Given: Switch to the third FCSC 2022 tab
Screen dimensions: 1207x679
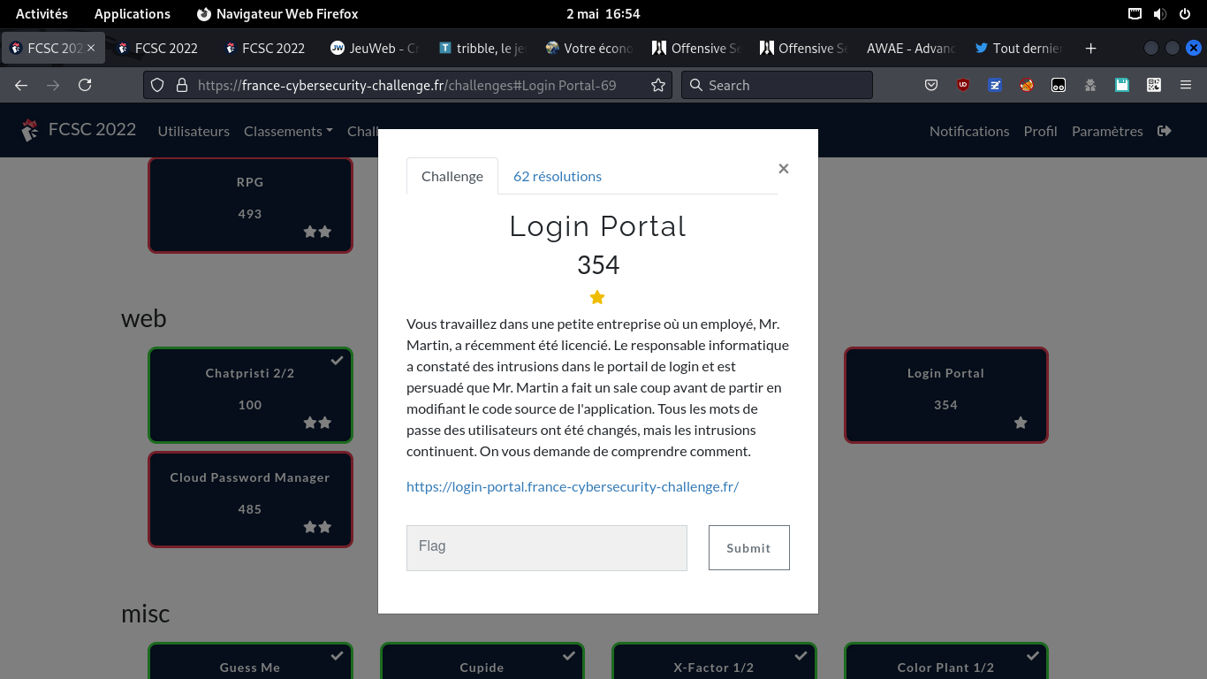Looking at the screenshot, I should [x=266, y=48].
